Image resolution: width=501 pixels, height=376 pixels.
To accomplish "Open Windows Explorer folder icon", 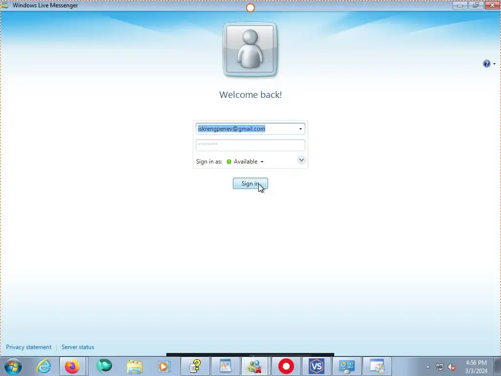I will coord(135,366).
